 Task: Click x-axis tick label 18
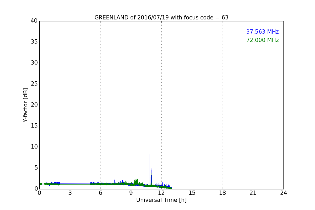click(x=223, y=193)
